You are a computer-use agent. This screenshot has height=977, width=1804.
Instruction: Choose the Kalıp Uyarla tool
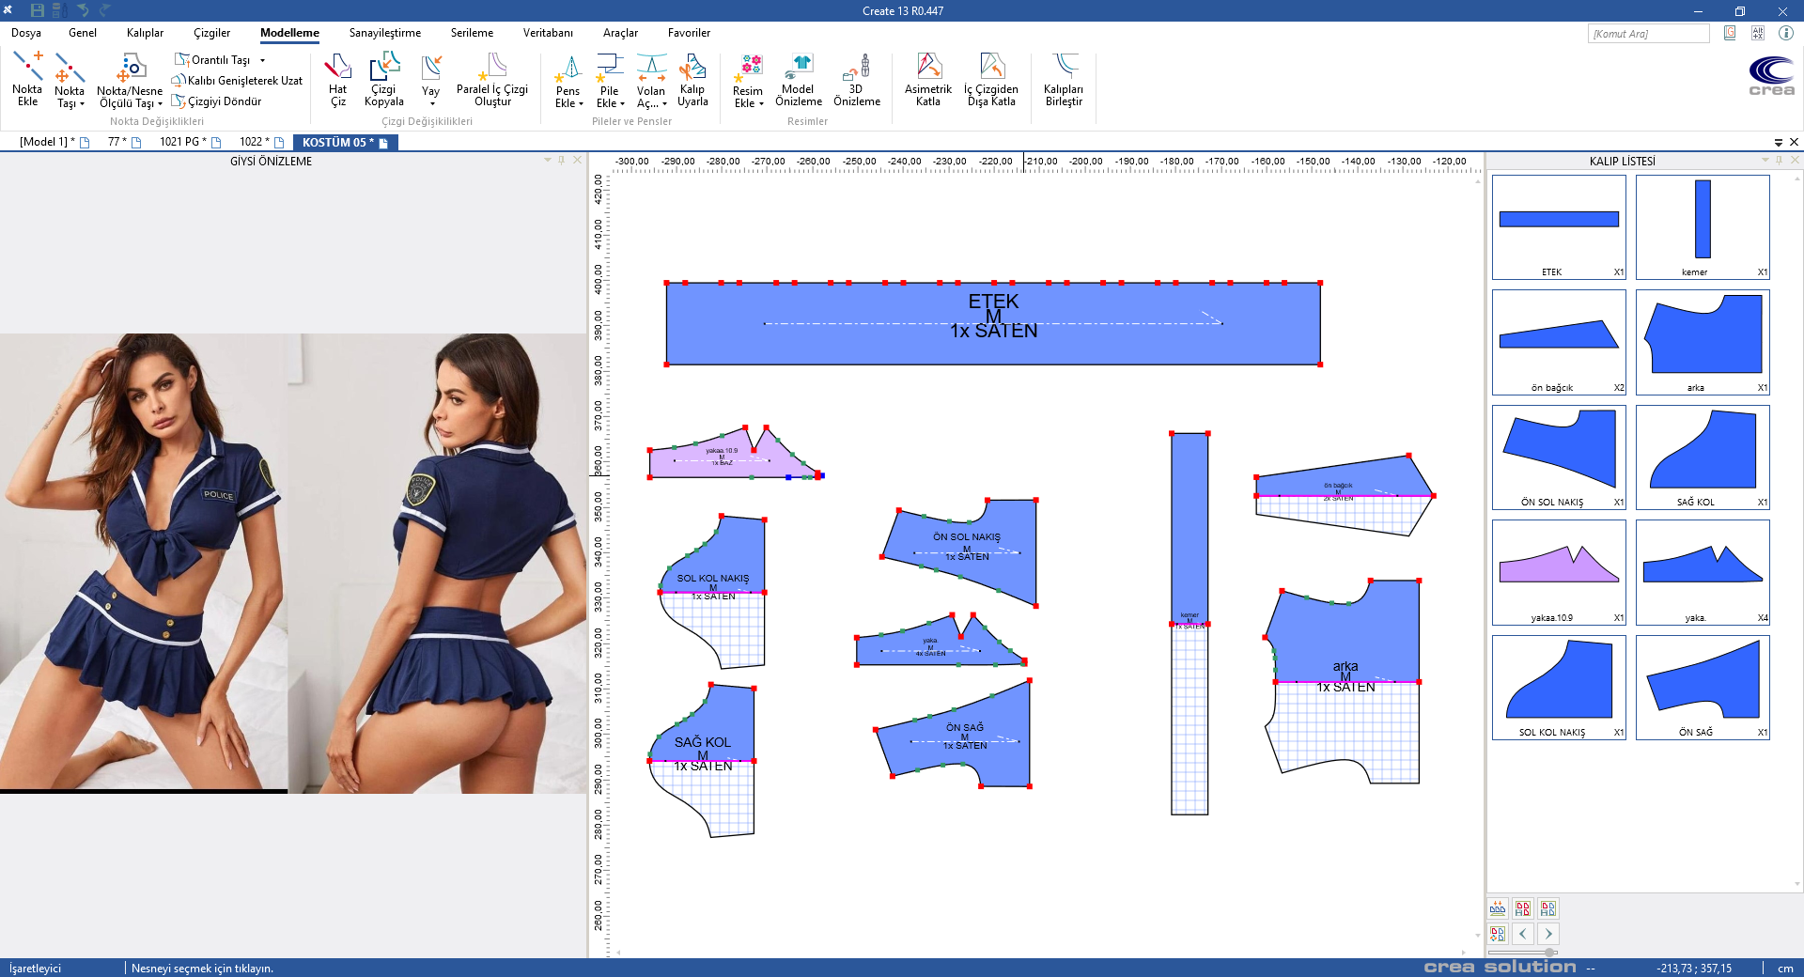coord(692,79)
